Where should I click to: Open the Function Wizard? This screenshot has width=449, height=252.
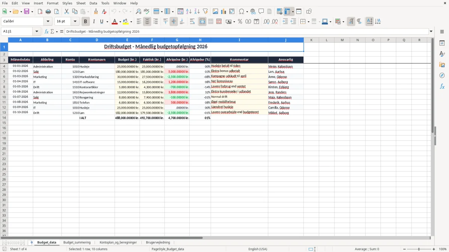[47, 31]
